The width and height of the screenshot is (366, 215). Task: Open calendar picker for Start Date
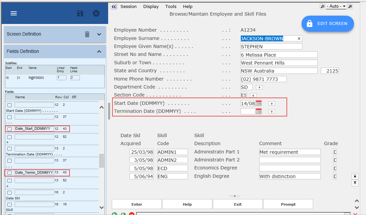click(x=259, y=104)
